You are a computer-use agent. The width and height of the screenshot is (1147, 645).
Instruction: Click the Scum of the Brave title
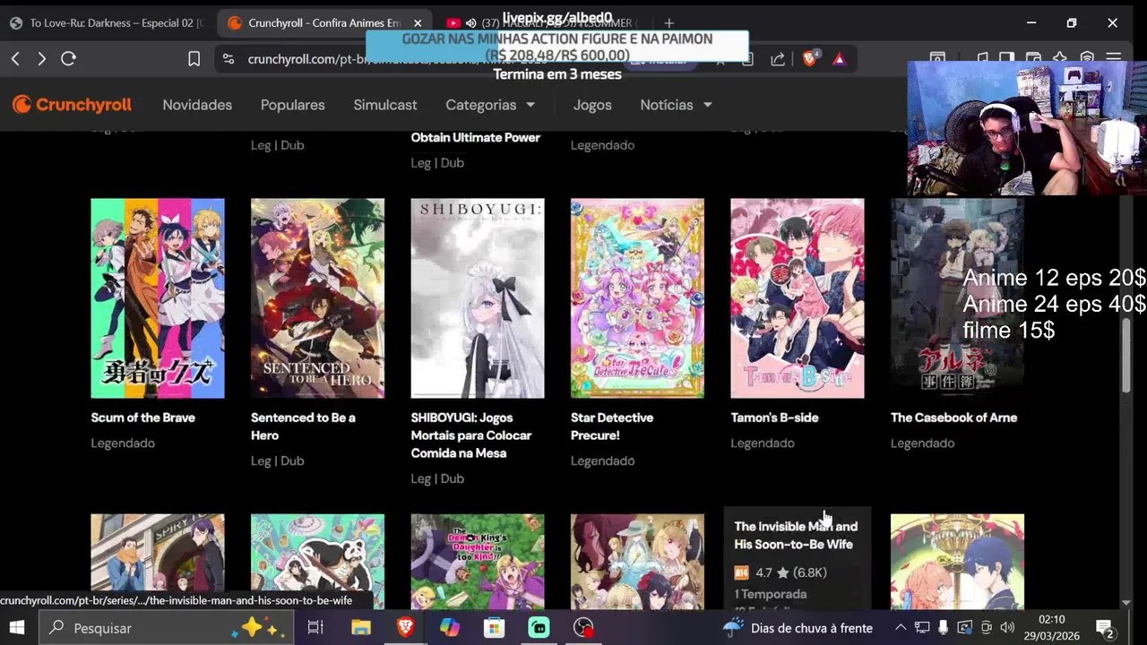click(x=142, y=417)
